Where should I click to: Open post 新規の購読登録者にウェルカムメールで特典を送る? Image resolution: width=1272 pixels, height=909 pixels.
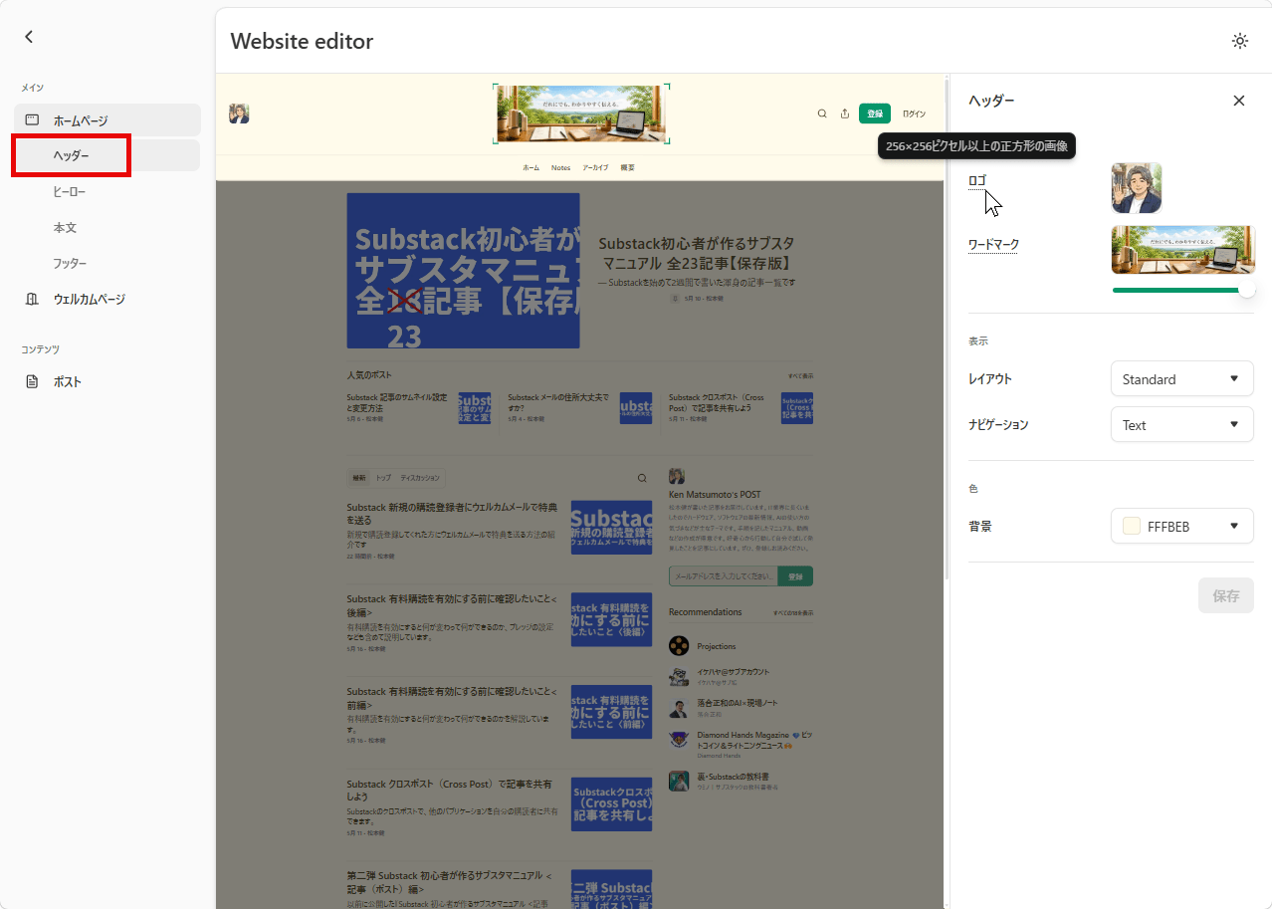(452, 514)
